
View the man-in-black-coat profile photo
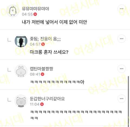coord(21,41)
